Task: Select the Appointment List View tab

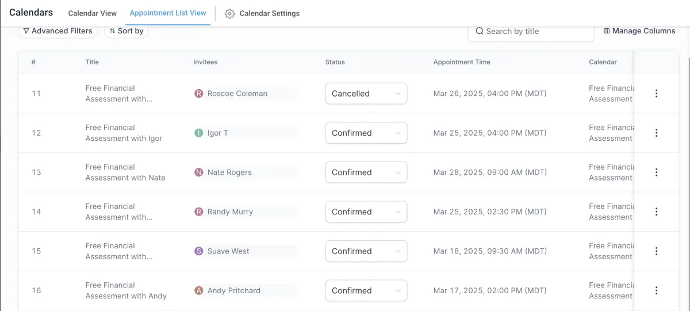Action: 168,13
